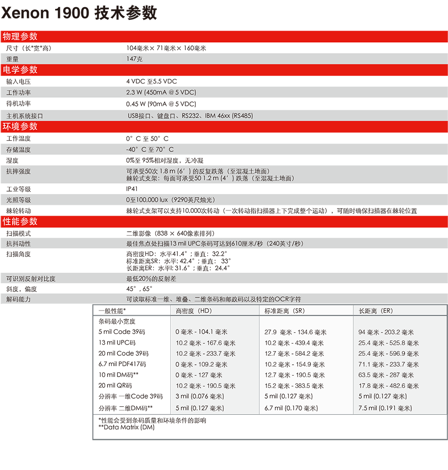This screenshot has width=448, height=470.
Task: Click the '分辨率 一维Code 39码' row label
Action: pos(131,396)
